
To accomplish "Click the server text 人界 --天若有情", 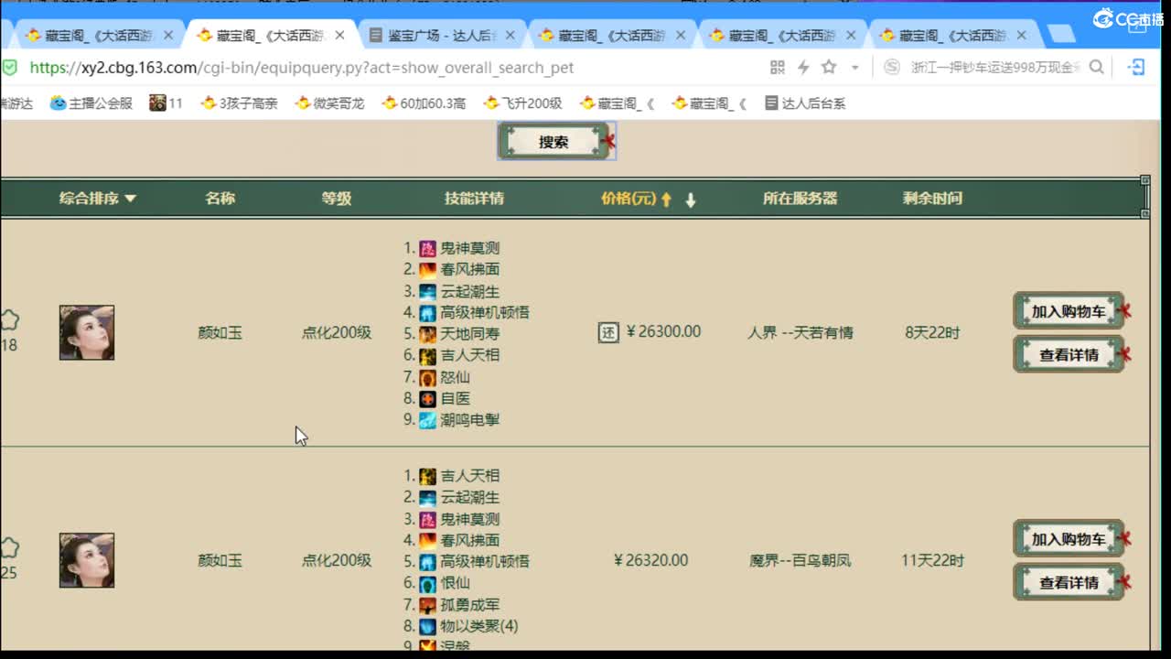I will point(800,332).
